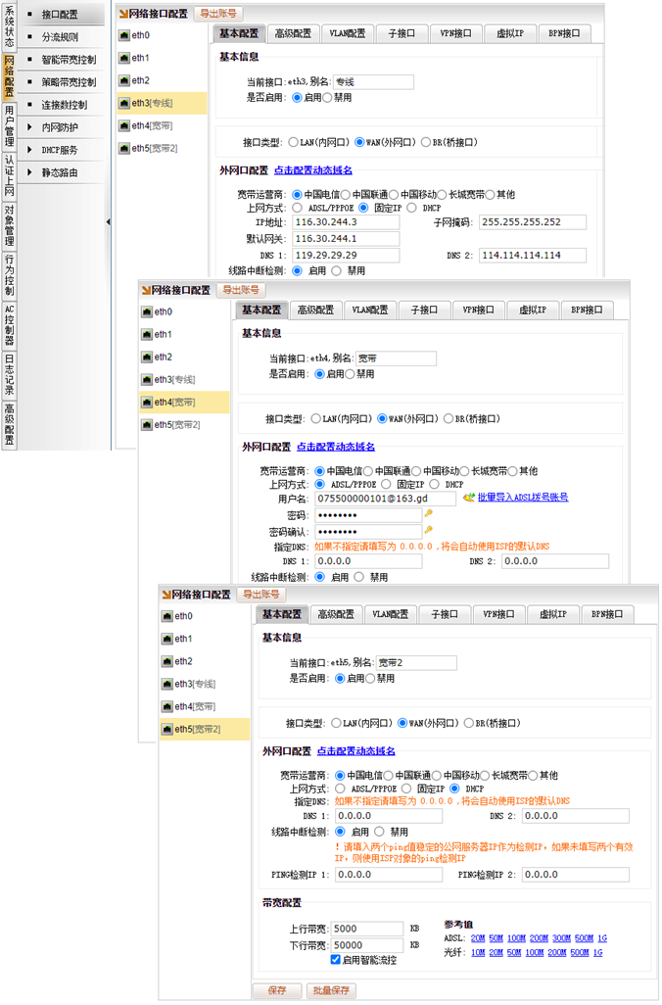Image resolution: width=662 pixels, height=1005 pixels.
Task: Click the PING检测IP 1 input field
Action: (x=387, y=875)
